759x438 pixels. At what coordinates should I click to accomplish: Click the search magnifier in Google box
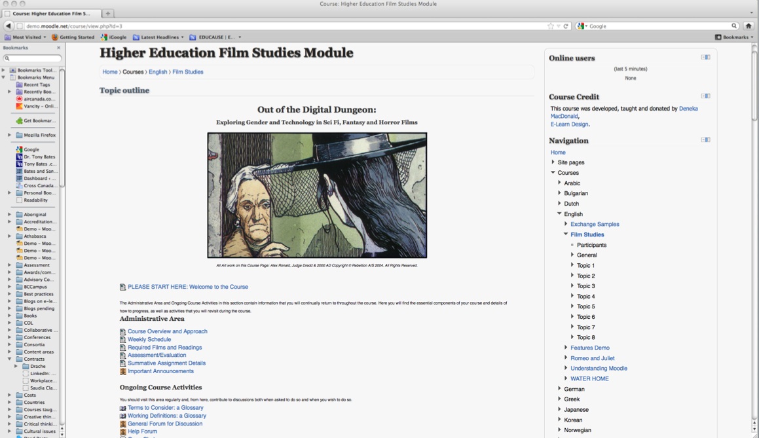click(734, 26)
